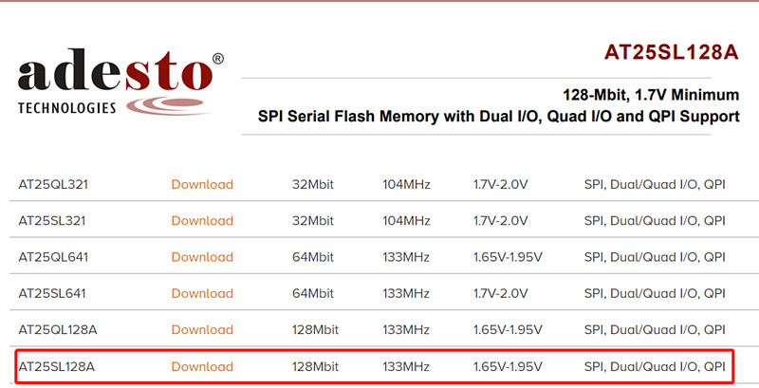
Task: Download the AT25QL321 datasheet
Action: click(202, 184)
